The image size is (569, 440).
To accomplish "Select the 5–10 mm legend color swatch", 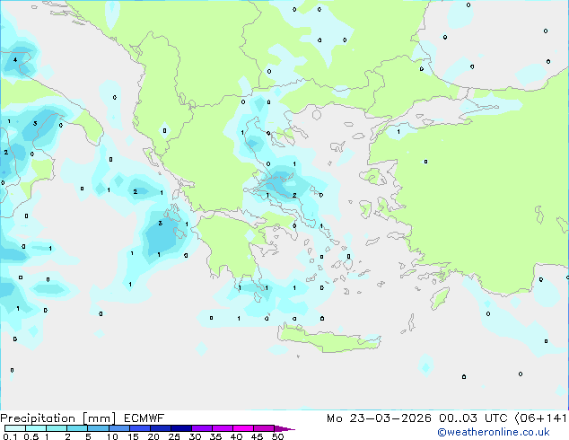I will pos(98,428).
